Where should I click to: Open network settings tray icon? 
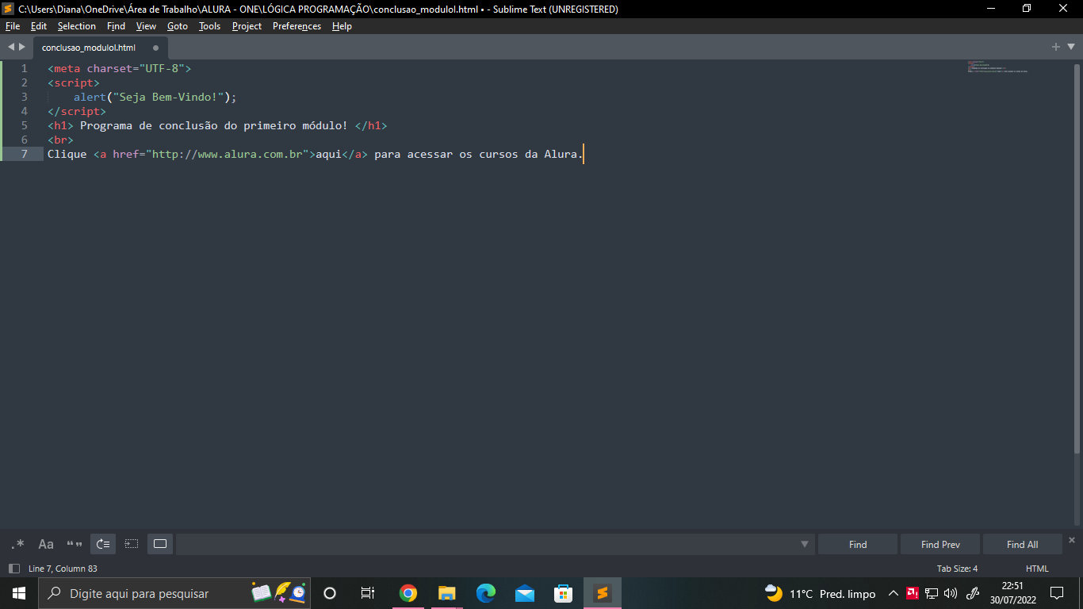tap(932, 593)
